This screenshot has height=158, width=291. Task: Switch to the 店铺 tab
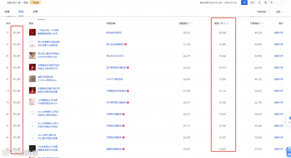pyautogui.click(x=7, y=12)
